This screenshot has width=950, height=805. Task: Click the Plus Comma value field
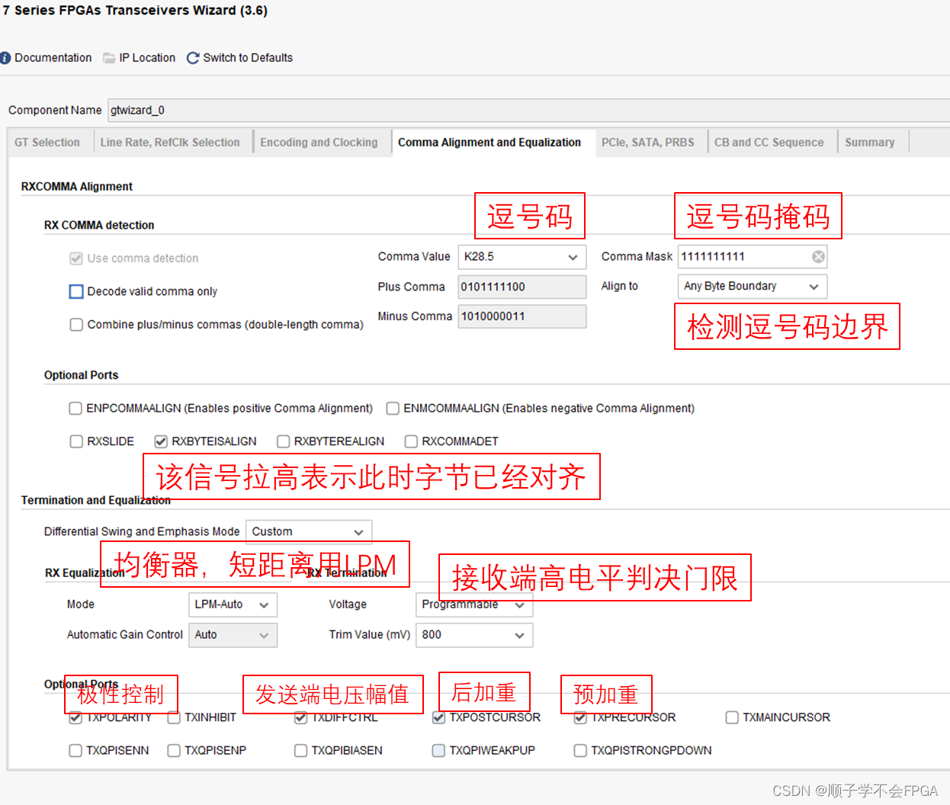click(x=522, y=287)
